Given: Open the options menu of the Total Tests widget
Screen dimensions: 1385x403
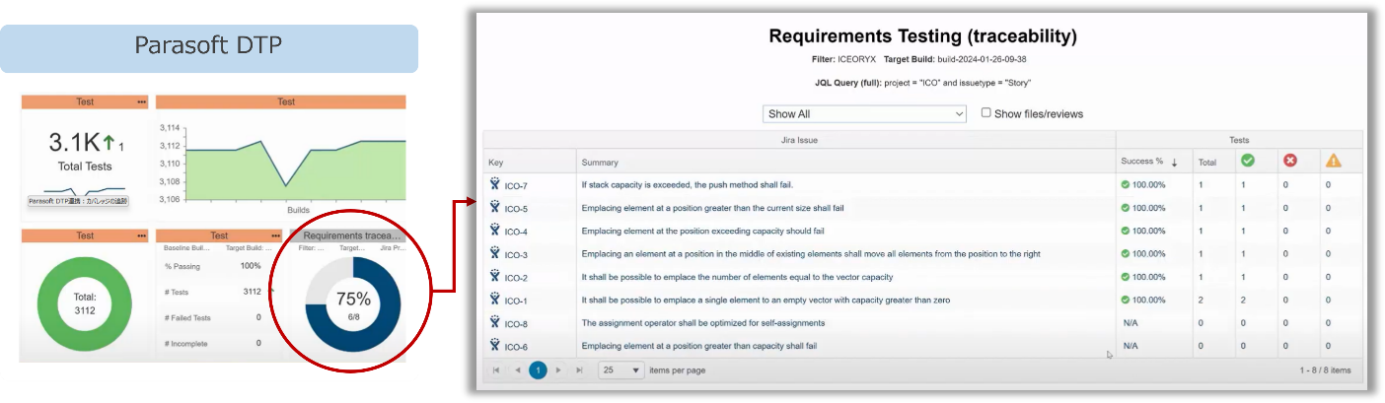Looking at the screenshot, I should tap(141, 101).
